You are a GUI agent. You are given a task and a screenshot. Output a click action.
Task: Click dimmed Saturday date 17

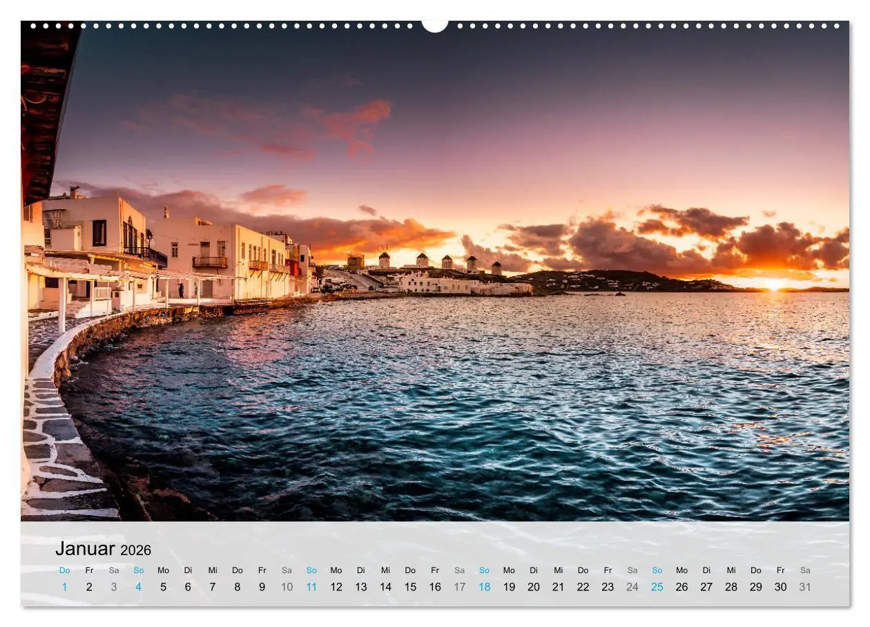pyautogui.click(x=459, y=588)
